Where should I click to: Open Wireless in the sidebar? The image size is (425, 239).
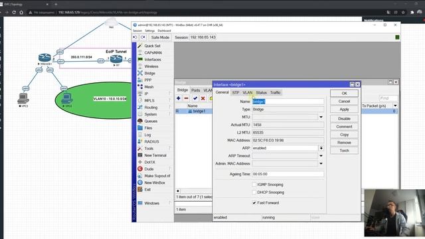151,66
